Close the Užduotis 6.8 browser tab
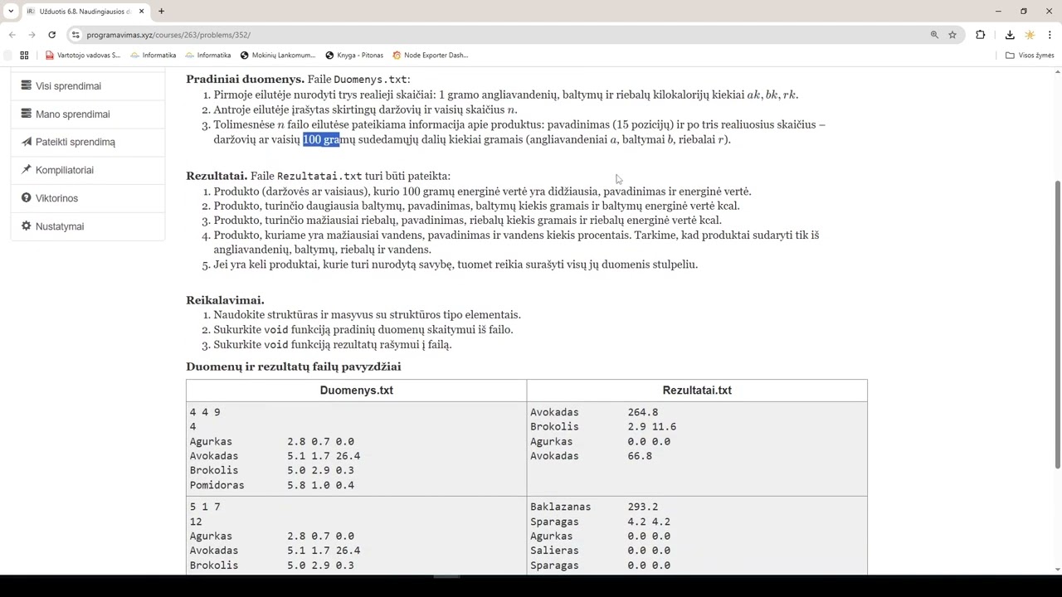The width and height of the screenshot is (1062, 597). click(141, 12)
